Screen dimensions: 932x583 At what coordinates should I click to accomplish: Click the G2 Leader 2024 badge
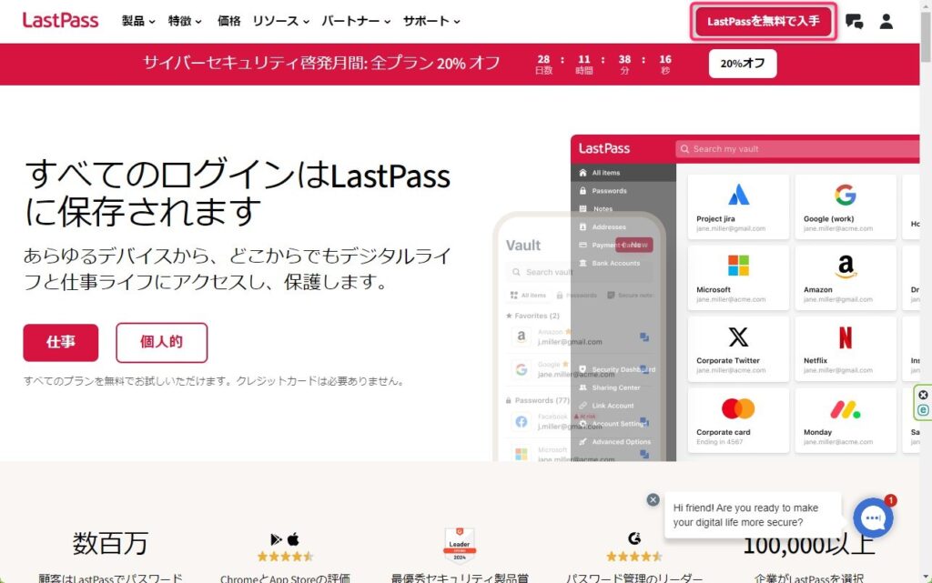[x=460, y=544]
